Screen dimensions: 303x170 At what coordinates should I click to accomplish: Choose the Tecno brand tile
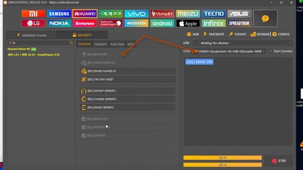pos(214,14)
